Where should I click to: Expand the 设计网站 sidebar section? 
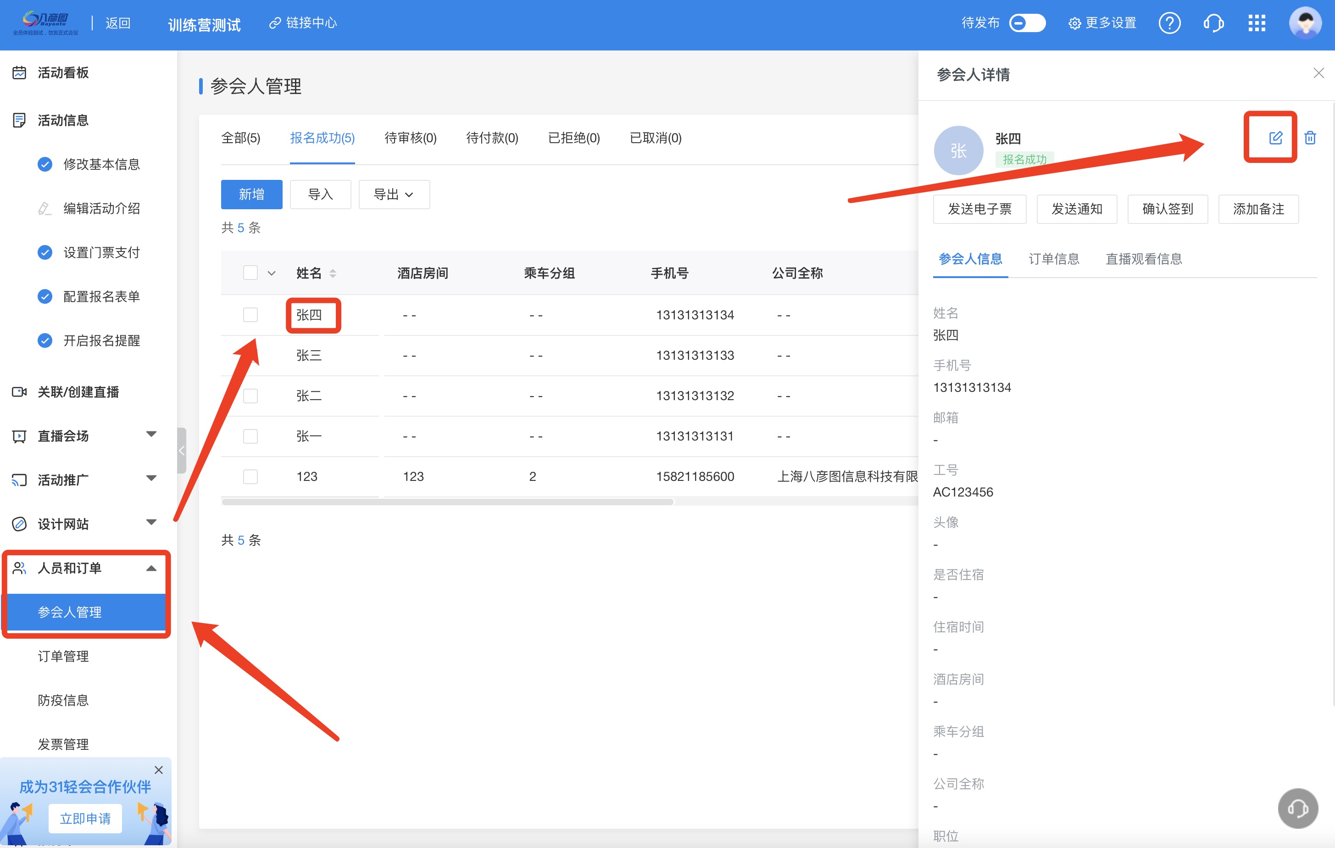pyautogui.click(x=151, y=522)
